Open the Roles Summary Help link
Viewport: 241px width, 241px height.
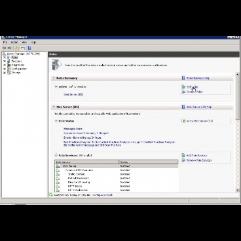pyautogui.click(x=198, y=78)
